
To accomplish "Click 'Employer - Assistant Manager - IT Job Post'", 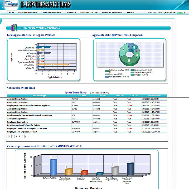I will tap(27, 128).
